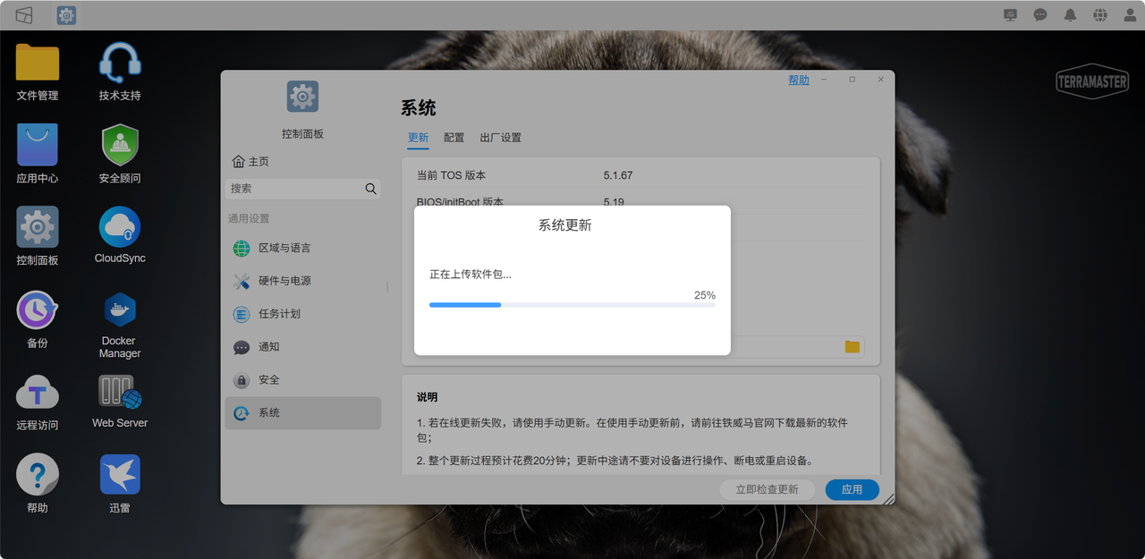Open the user account icon
The height and width of the screenshot is (559, 1145).
pos(1130,15)
